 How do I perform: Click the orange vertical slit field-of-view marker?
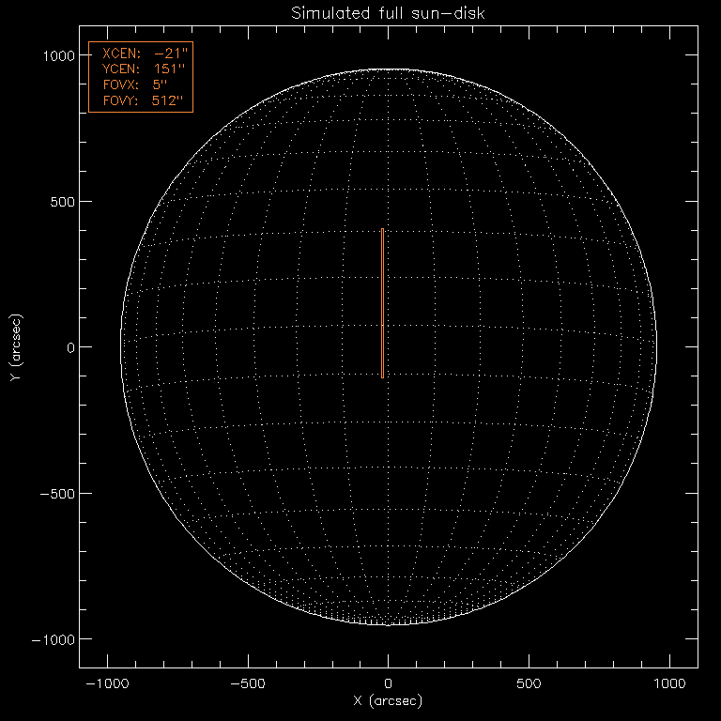tap(382, 303)
